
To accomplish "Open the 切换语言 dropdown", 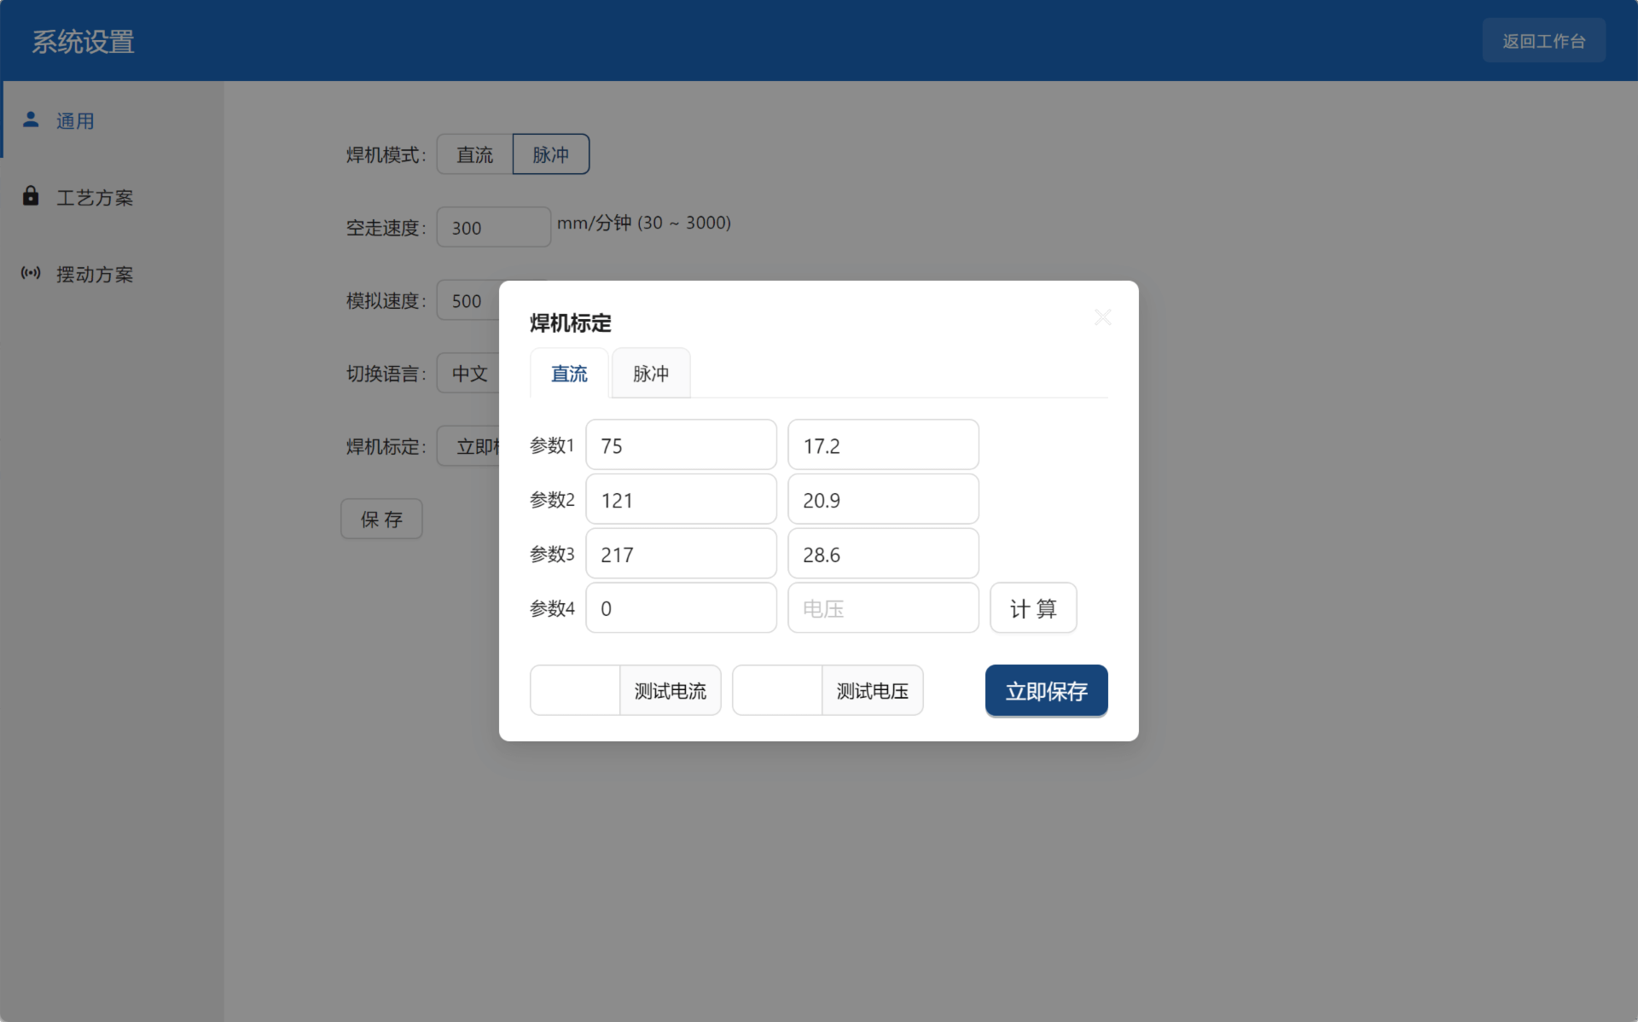I will (469, 374).
